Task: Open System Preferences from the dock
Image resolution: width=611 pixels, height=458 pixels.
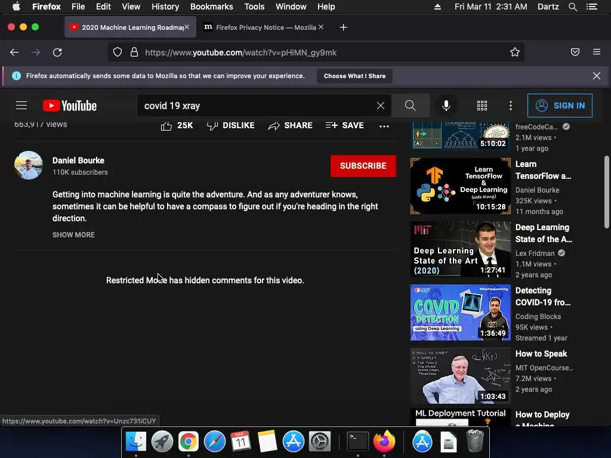Action: tap(320, 441)
